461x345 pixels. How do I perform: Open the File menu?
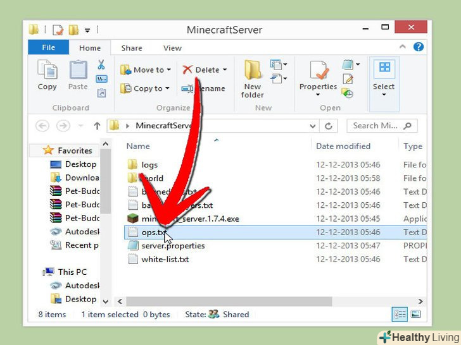click(x=49, y=47)
